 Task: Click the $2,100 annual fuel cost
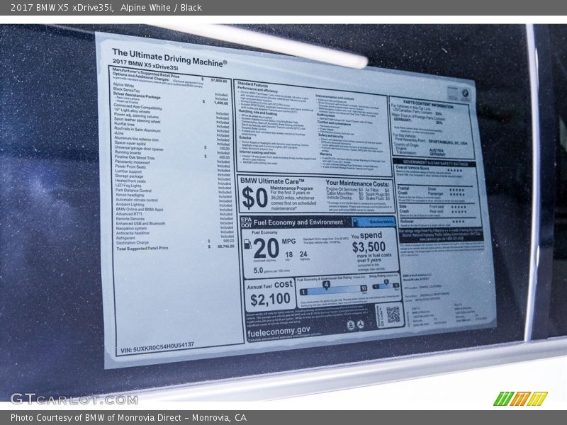click(270, 299)
